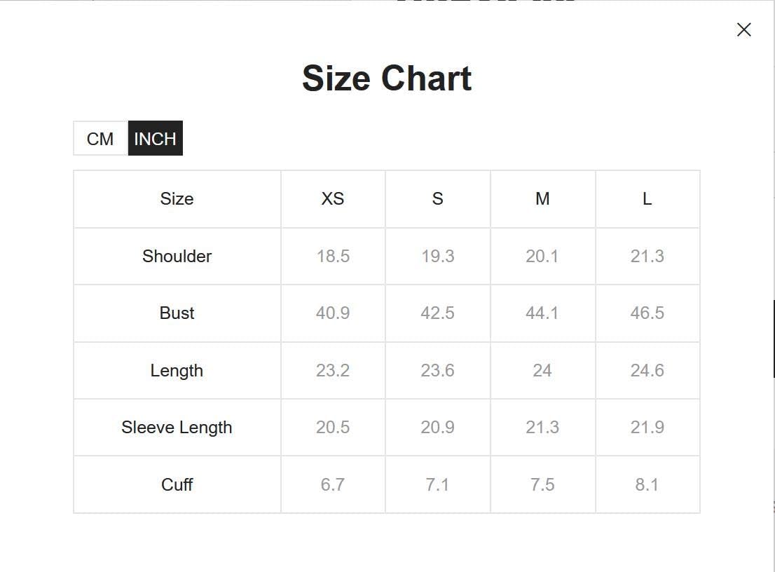This screenshot has width=775, height=572.
Task: Click the L cuff value 8.1
Action: [647, 484]
